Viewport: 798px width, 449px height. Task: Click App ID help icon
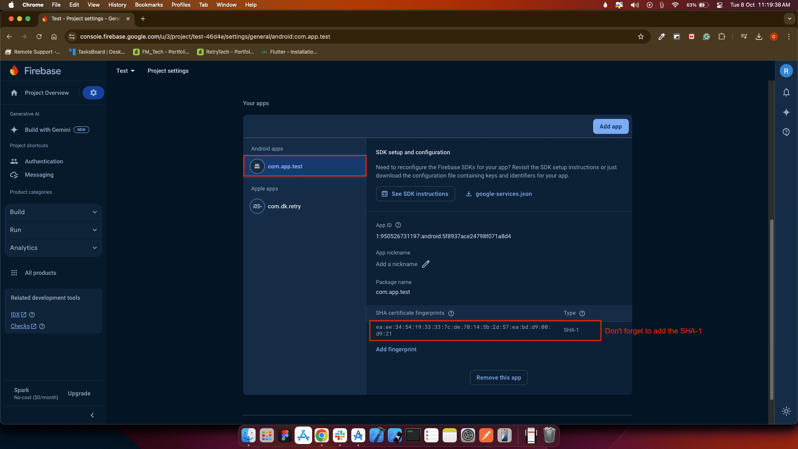click(x=398, y=225)
